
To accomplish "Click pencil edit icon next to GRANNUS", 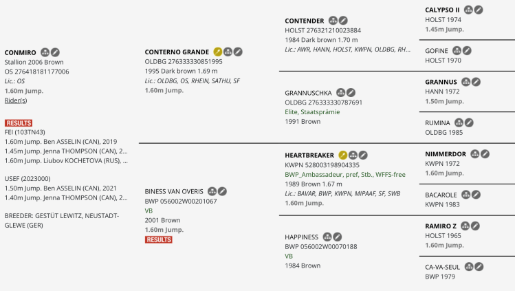I will click(475, 82).
